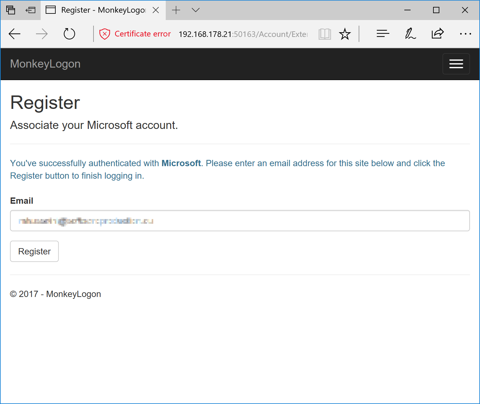Open a new browser tab
Viewport: 480px width, 404px height.
click(x=176, y=10)
